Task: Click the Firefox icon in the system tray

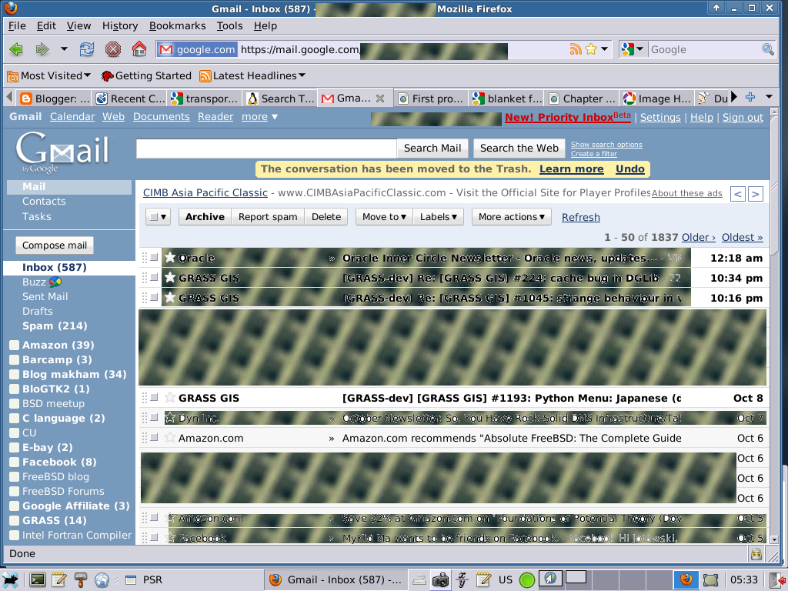Action: pos(686,580)
